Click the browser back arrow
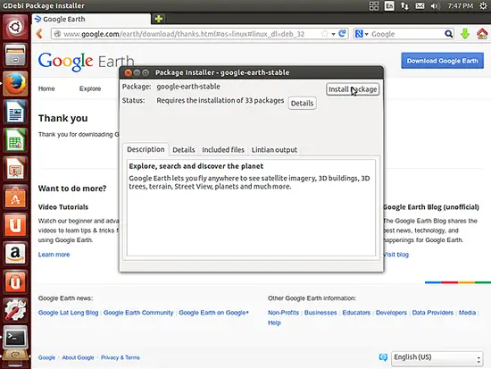 pos(39,34)
